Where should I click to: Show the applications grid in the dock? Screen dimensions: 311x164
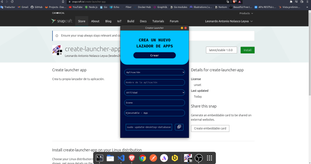pos(210,158)
